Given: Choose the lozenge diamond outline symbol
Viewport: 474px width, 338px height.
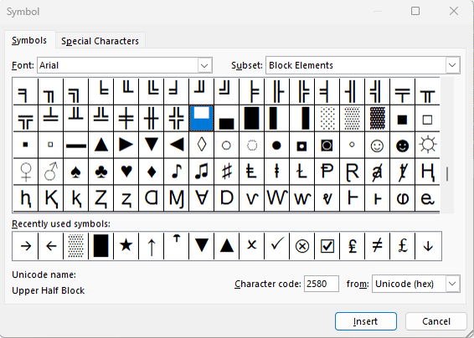Looking at the screenshot, I should pyautogui.click(x=201, y=145).
